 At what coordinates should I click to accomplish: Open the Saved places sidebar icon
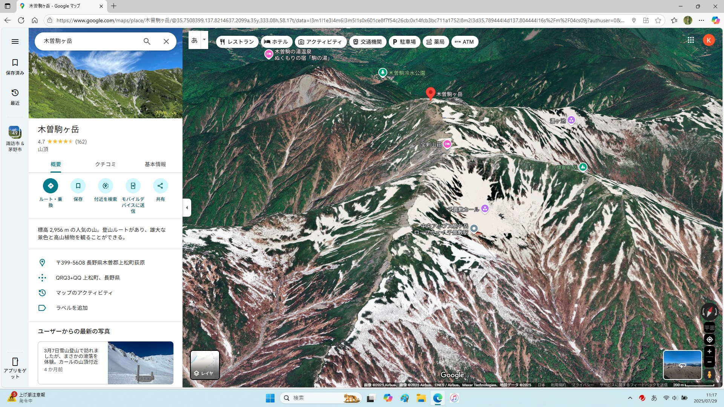pyautogui.click(x=15, y=67)
